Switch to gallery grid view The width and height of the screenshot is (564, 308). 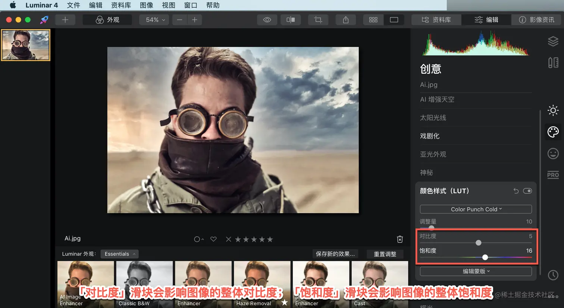373,20
